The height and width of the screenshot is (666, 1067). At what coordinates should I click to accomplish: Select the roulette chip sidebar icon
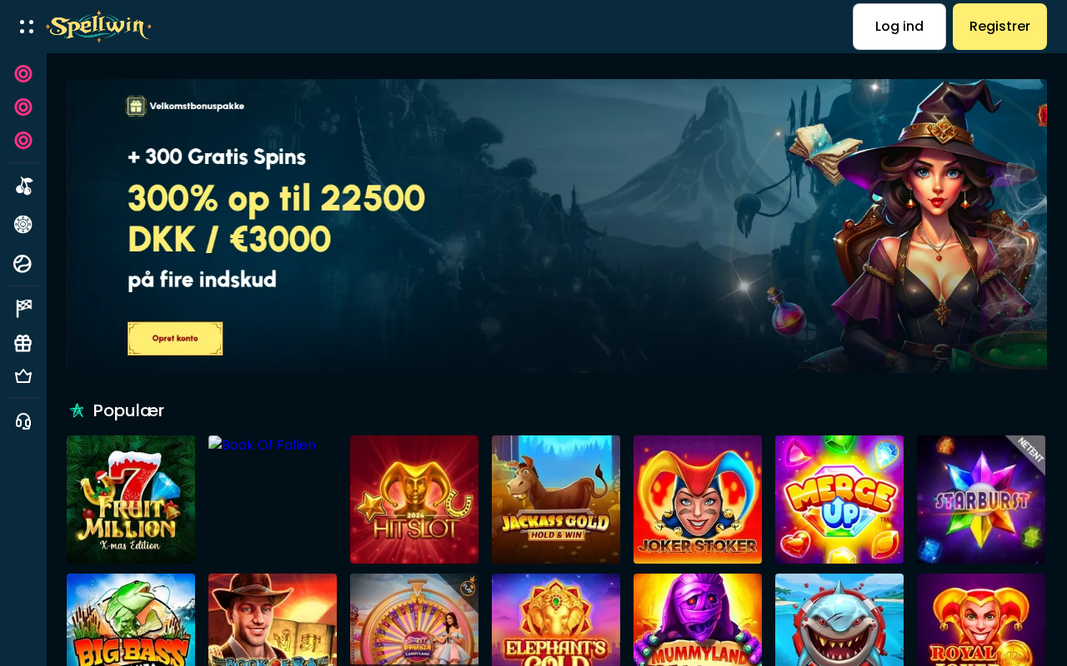pos(23,225)
